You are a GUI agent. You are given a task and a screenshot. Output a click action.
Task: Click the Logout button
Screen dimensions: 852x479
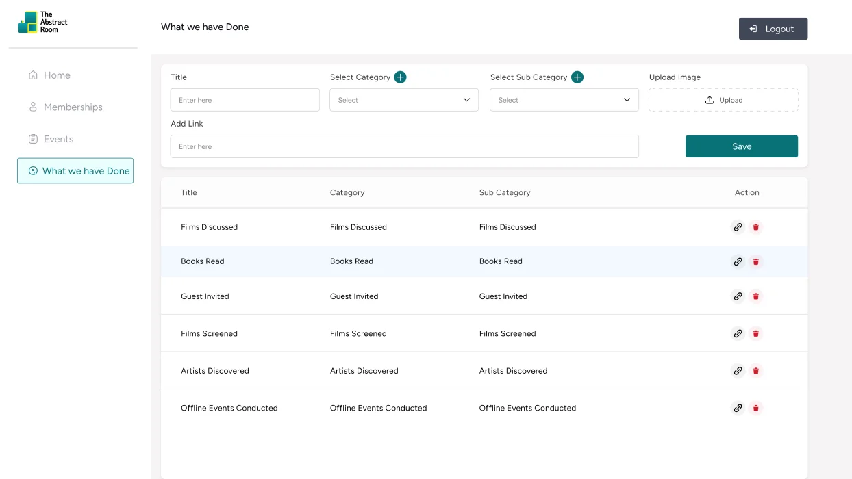(773, 29)
